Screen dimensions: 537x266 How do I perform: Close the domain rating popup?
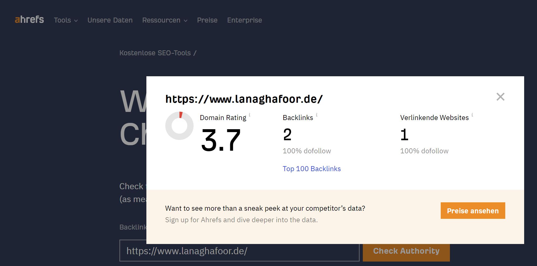pos(500,97)
